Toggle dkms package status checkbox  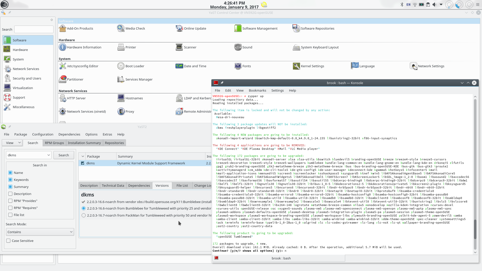[x=83, y=163]
